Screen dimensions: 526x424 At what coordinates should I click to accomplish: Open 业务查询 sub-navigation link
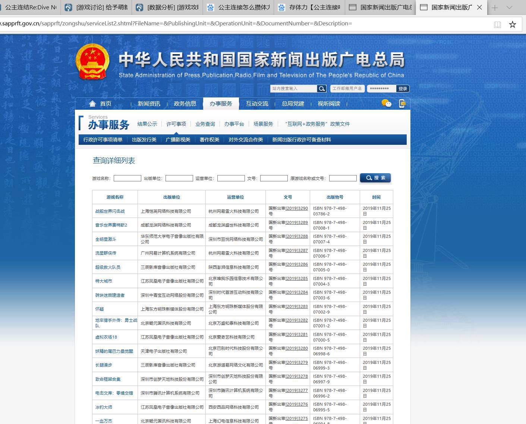coord(205,124)
